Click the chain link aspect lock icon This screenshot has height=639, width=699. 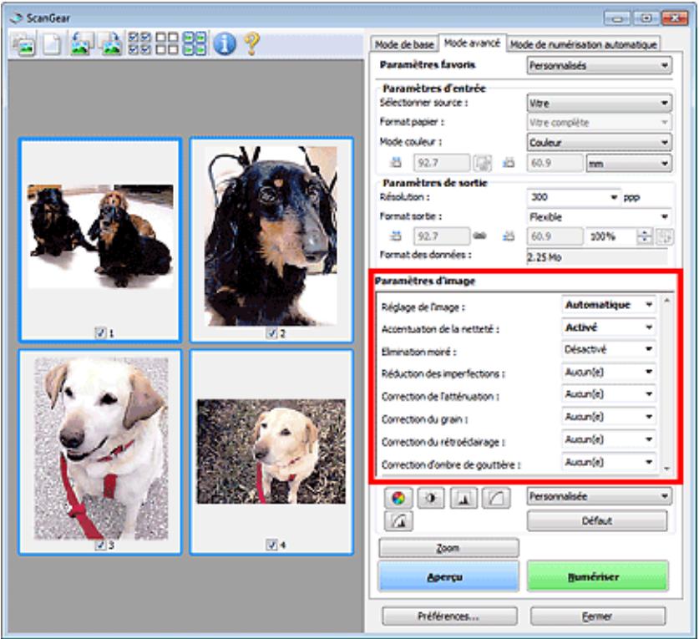(x=479, y=236)
